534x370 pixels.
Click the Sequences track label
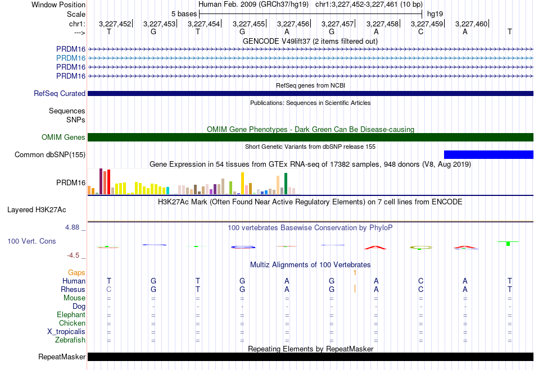click(67, 111)
